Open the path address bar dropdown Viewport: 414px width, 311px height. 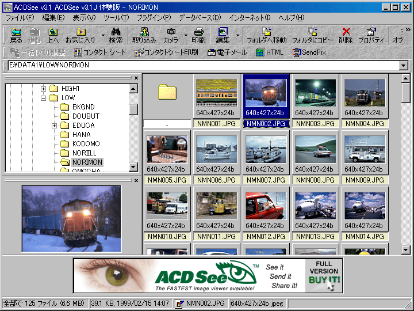tap(404, 66)
